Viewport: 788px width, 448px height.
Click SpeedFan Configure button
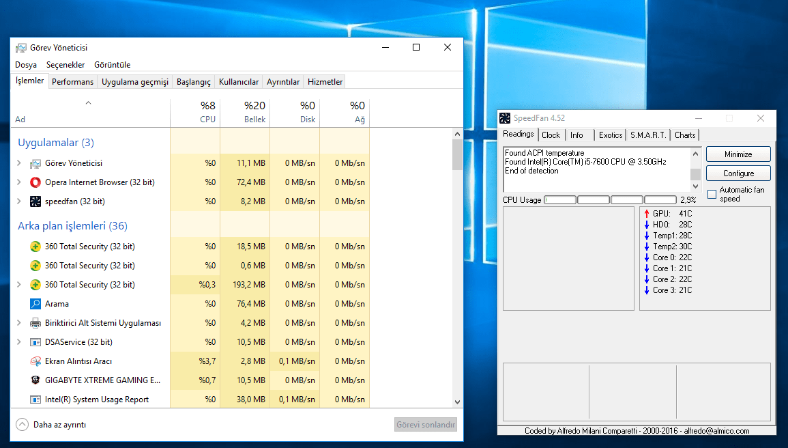[x=738, y=173]
